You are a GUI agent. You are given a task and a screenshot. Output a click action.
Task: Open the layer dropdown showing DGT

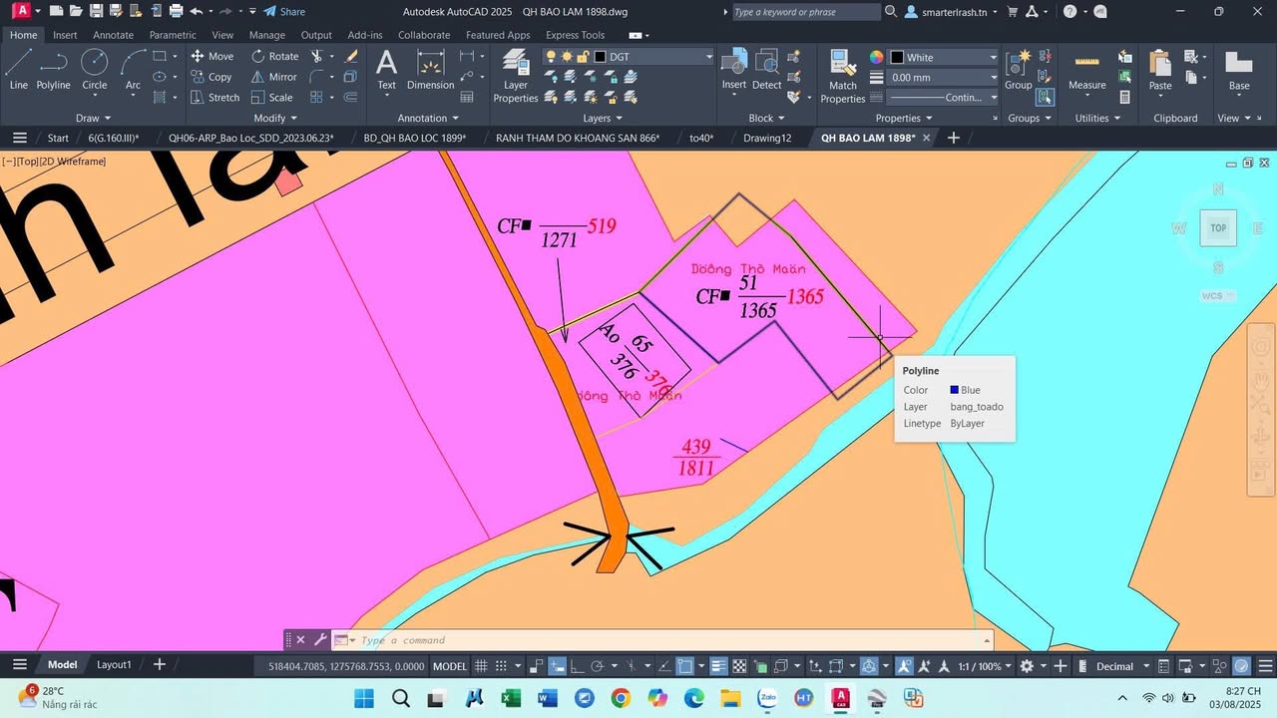tap(707, 57)
